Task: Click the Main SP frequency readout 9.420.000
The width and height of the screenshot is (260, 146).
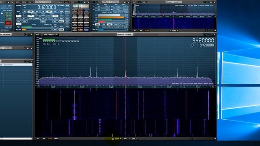Action: (203, 41)
